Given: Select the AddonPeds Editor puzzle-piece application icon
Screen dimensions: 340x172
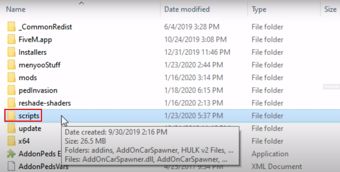Looking at the screenshot, I should point(11,154).
